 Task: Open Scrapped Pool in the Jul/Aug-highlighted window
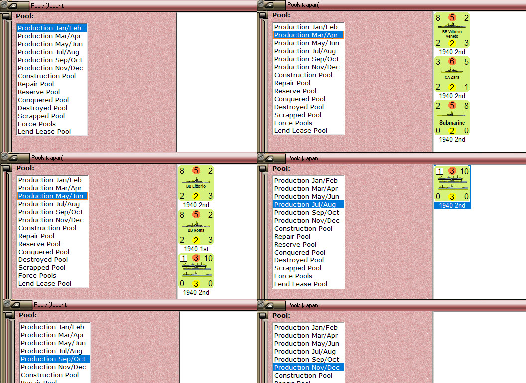click(x=308, y=268)
